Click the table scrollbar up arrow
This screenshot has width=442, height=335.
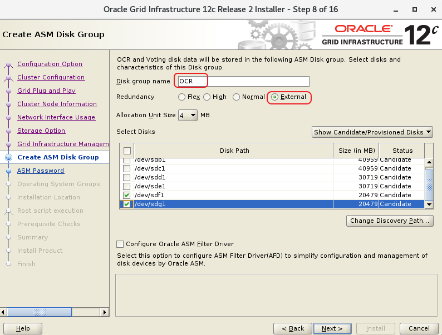[429, 163]
